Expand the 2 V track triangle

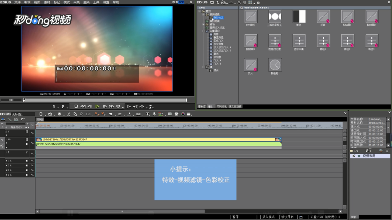(6, 135)
